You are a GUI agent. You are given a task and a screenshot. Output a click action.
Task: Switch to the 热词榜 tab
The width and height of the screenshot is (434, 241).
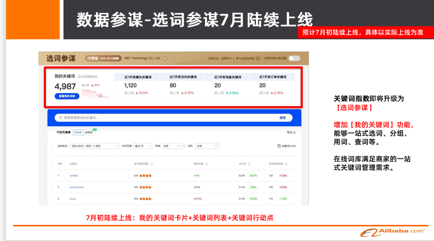[x=78, y=132]
